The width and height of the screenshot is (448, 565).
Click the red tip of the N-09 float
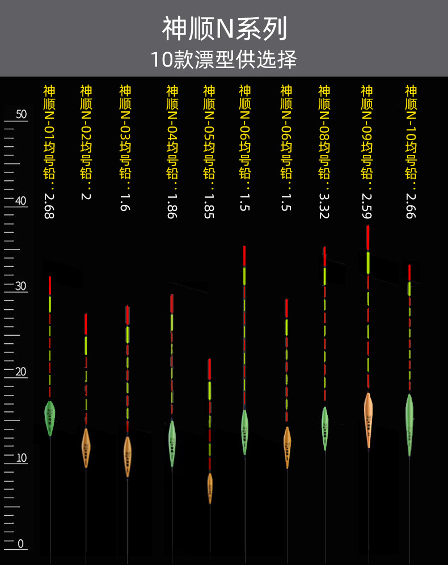pyautogui.click(x=367, y=238)
